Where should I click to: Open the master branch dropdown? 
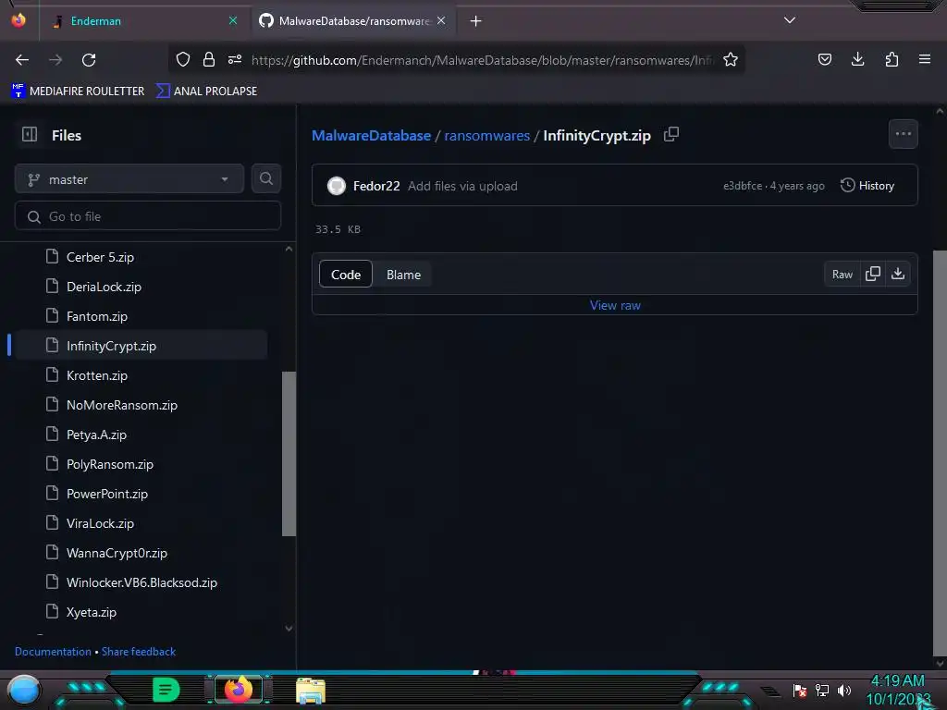(x=129, y=178)
